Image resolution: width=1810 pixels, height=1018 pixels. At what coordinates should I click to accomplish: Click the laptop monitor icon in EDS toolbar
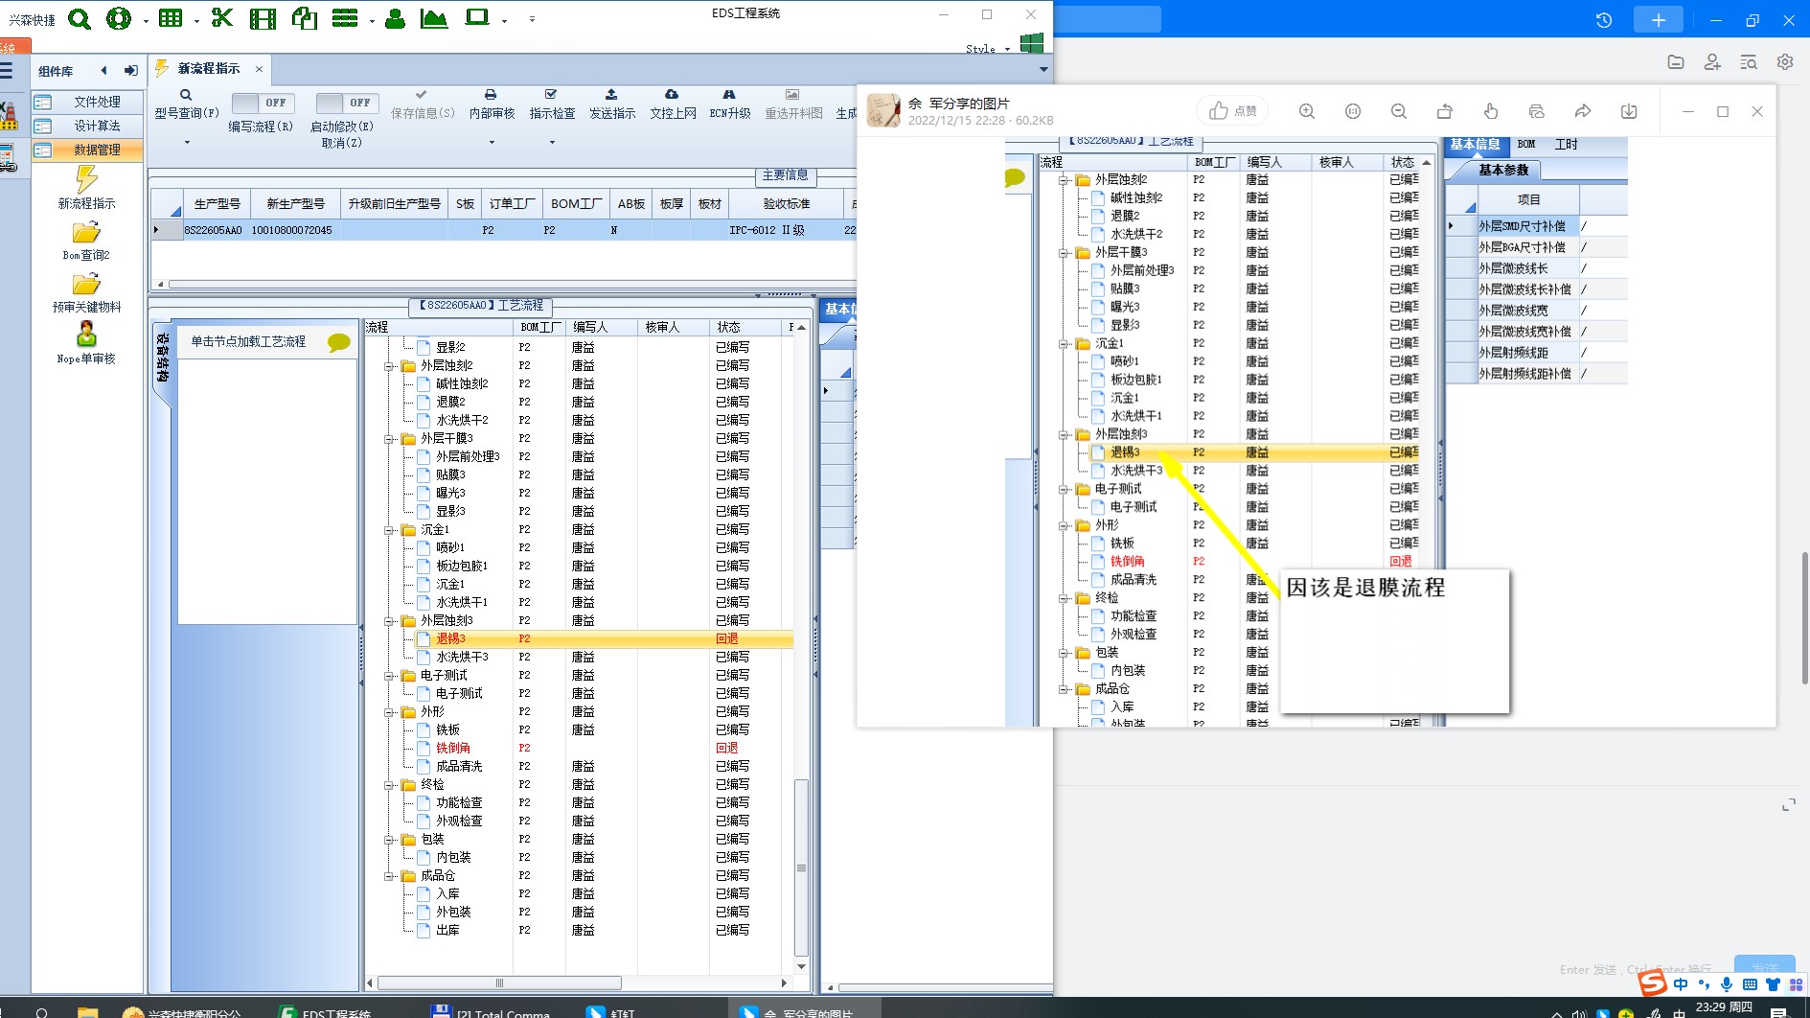[x=477, y=18]
